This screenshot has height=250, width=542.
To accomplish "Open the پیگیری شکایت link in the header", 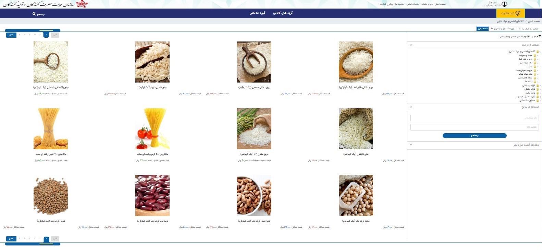I will tap(386, 4).
